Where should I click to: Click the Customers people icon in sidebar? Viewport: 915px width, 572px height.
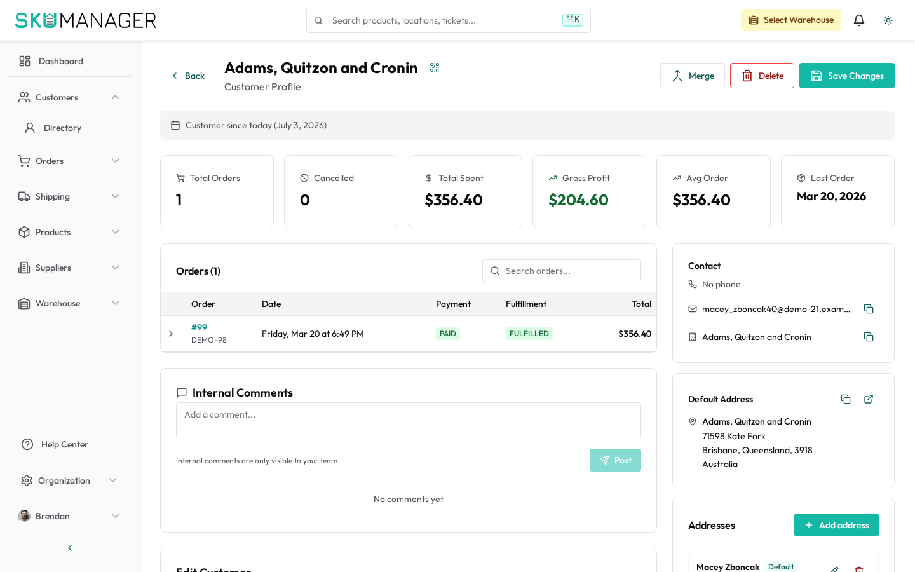(24, 97)
